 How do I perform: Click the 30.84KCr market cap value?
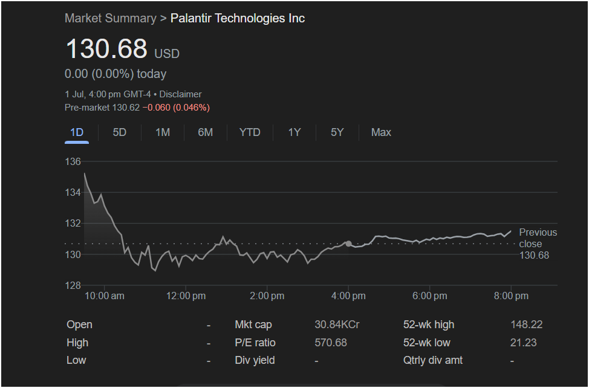coord(337,325)
